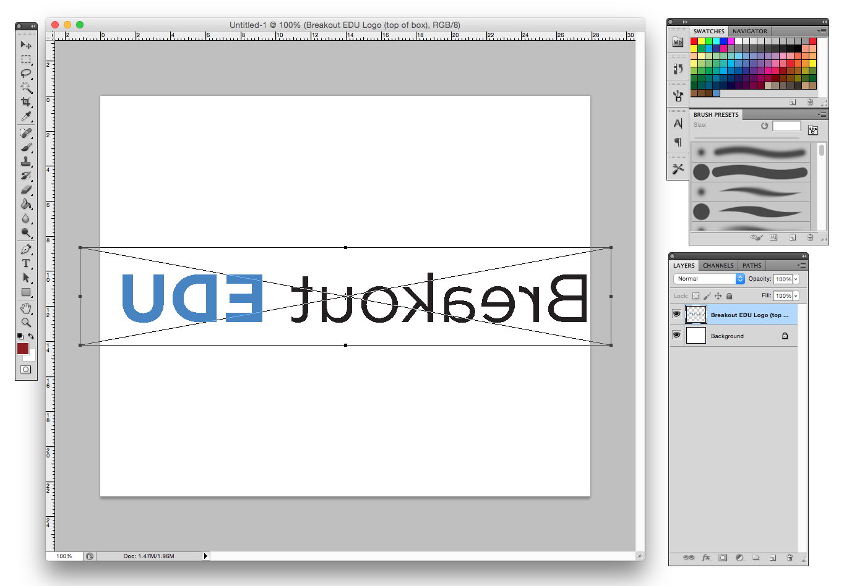Switch to the Swatches tab

coord(708,31)
